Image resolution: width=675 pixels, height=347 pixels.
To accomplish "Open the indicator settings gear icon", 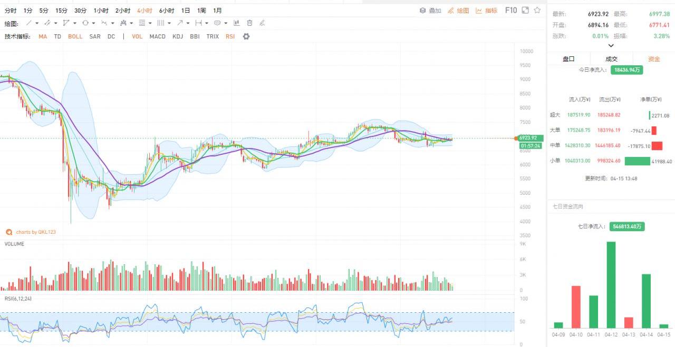I will click(x=246, y=37).
